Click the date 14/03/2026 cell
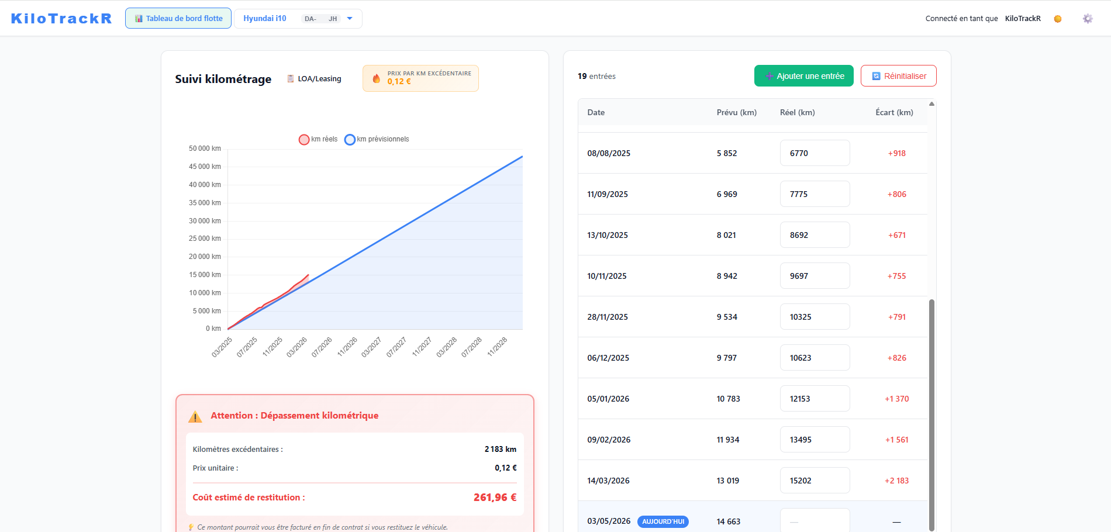Viewport: 1111px width, 532px height. (x=608, y=481)
